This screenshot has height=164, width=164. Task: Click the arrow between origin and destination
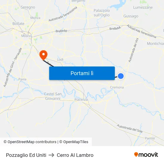pos(52,155)
